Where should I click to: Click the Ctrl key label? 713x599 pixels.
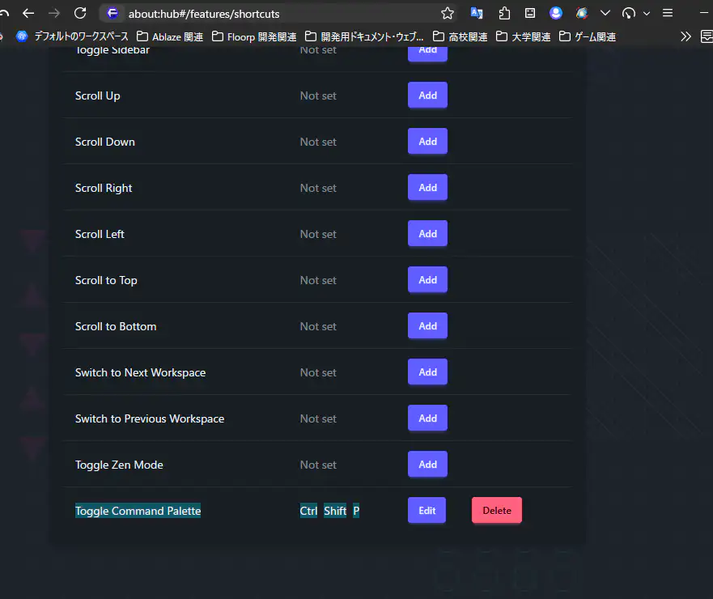coord(308,511)
